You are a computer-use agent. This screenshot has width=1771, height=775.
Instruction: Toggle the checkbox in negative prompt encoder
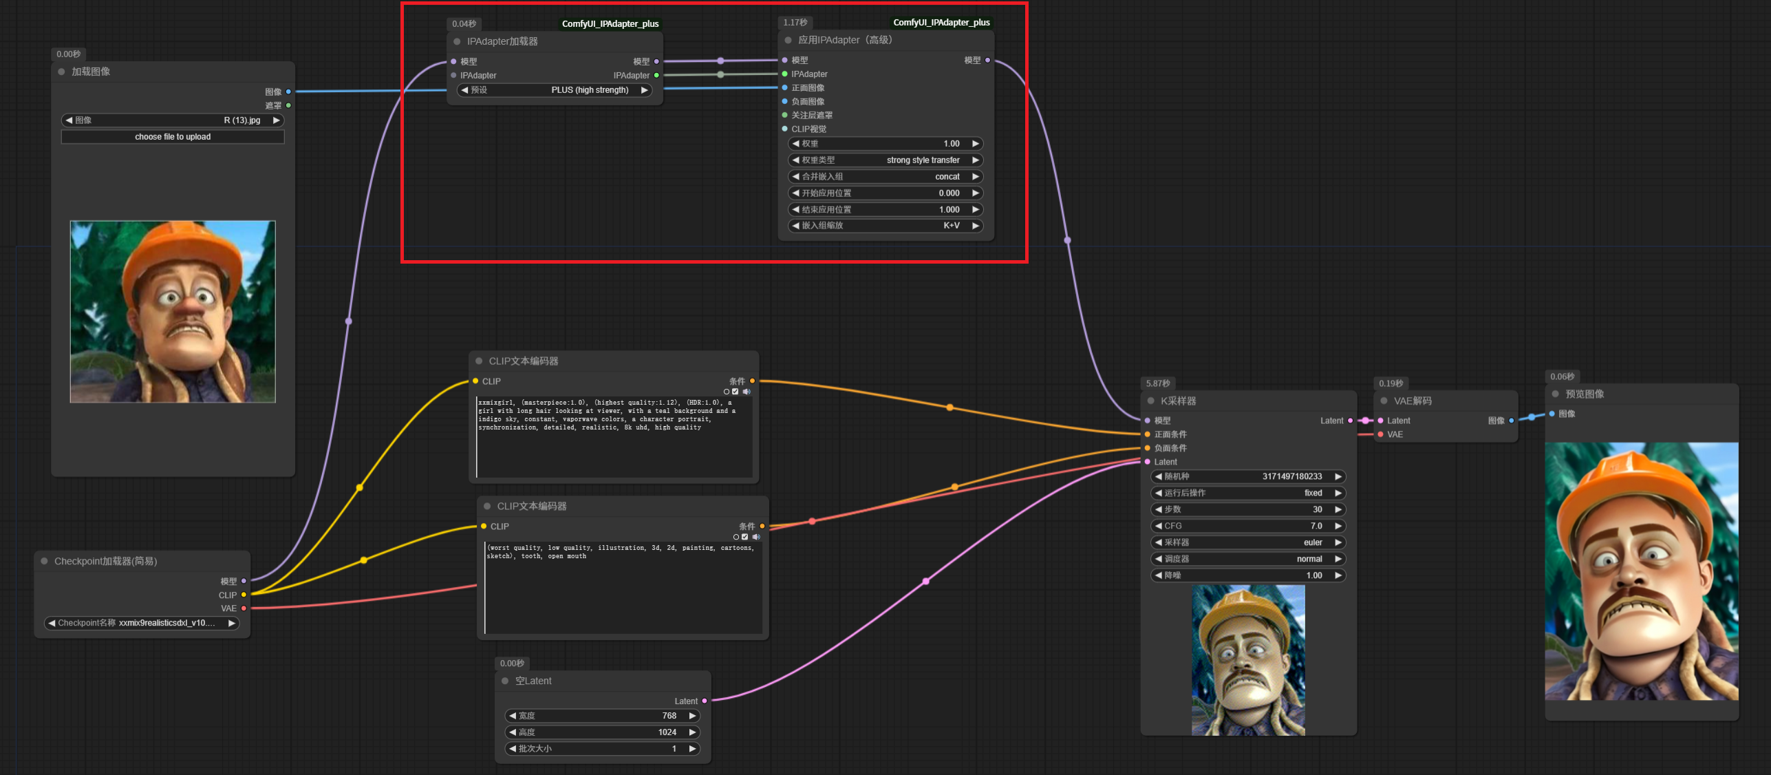(x=745, y=537)
